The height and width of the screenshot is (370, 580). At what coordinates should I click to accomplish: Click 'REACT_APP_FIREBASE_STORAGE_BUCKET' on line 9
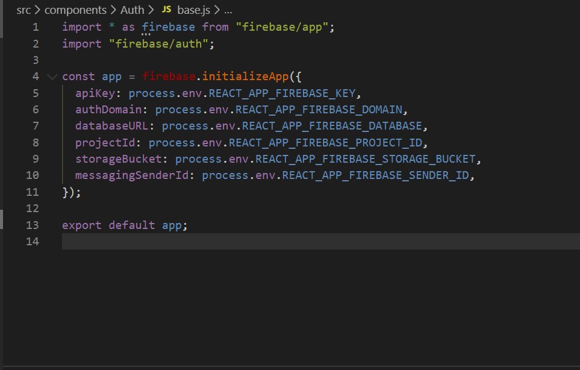366,159
